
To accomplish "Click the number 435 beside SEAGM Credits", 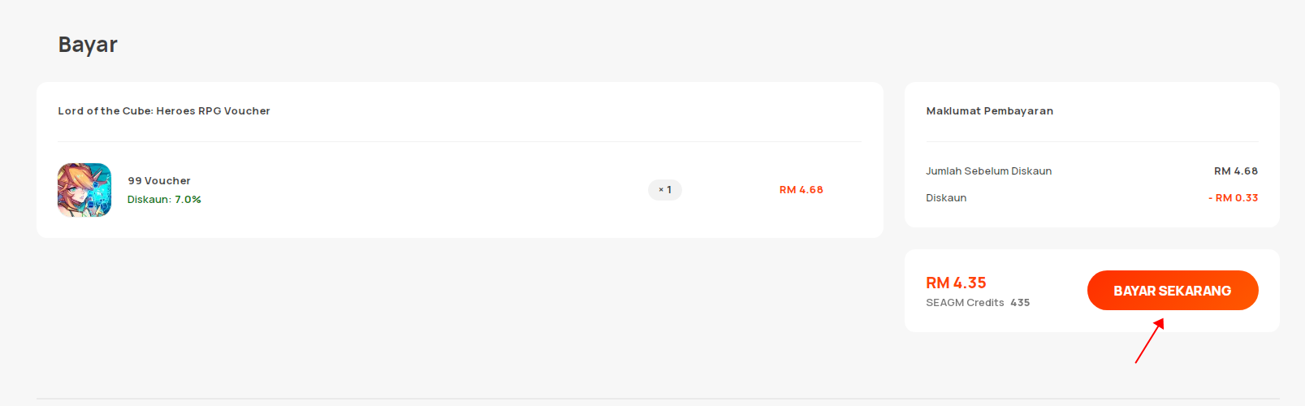I will tap(1020, 303).
